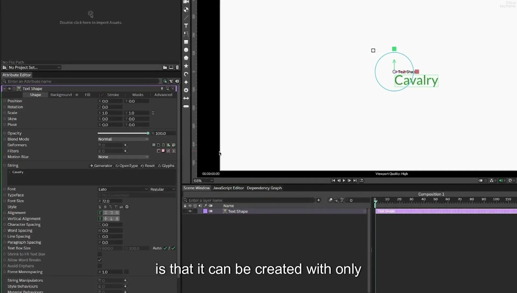Click the Reset string button
The image size is (517, 293).
coord(148,166)
